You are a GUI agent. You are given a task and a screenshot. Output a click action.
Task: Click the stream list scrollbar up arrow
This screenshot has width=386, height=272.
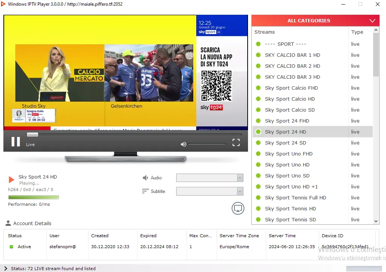(376, 30)
